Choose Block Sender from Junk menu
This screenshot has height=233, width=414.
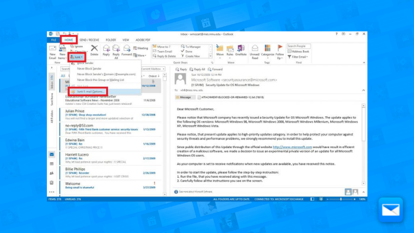click(105, 63)
